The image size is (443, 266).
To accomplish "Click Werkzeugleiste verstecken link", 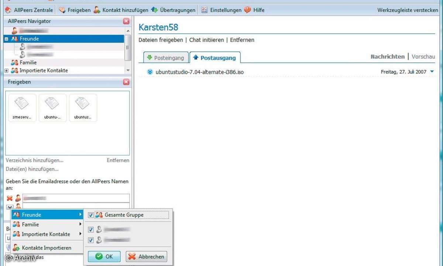I will 408,10.
